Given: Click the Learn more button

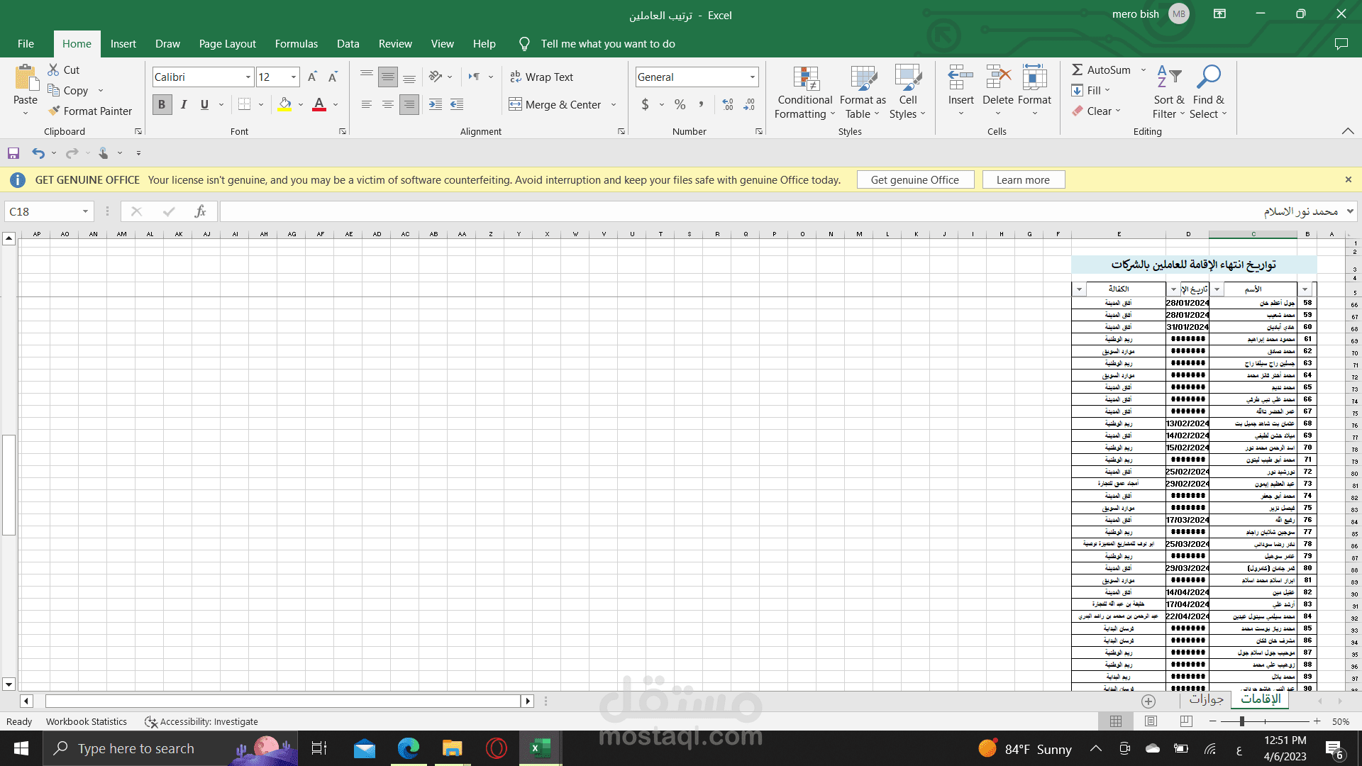Looking at the screenshot, I should pyautogui.click(x=1022, y=180).
